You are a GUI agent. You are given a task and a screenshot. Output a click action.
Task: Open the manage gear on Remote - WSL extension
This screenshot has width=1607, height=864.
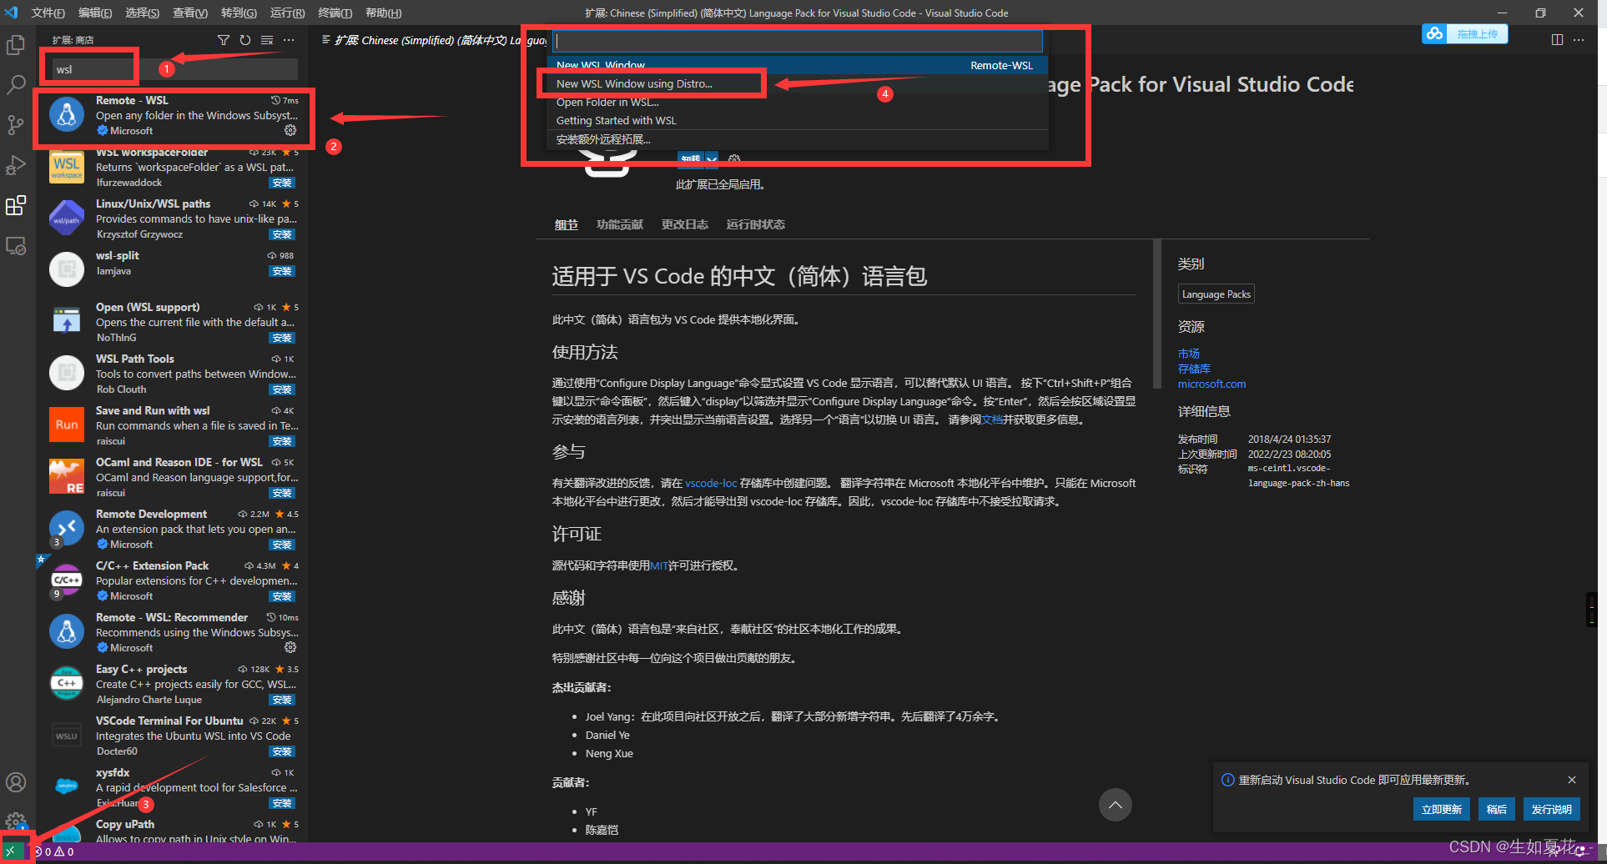[290, 130]
